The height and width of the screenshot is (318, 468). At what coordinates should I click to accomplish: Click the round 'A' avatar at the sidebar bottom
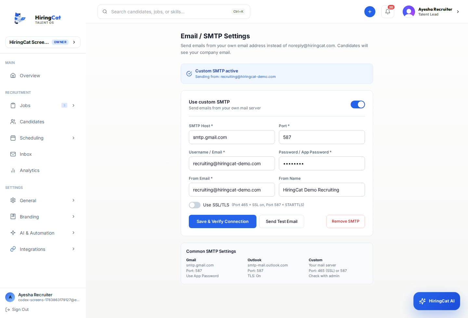[x=10, y=297]
